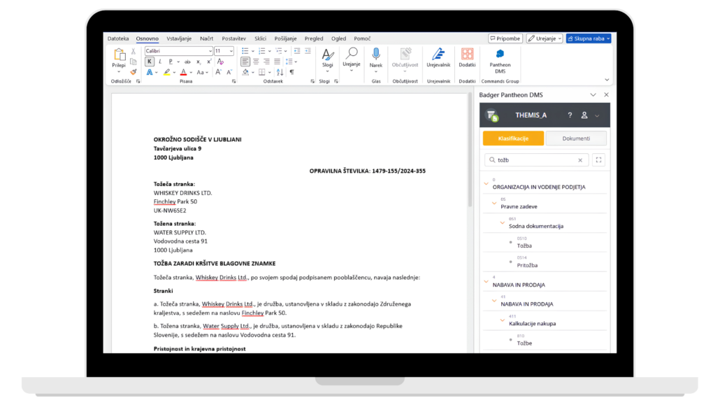Apply superscript formatting
The height and width of the screenshot is (405, 720).
tap(209, 62)
